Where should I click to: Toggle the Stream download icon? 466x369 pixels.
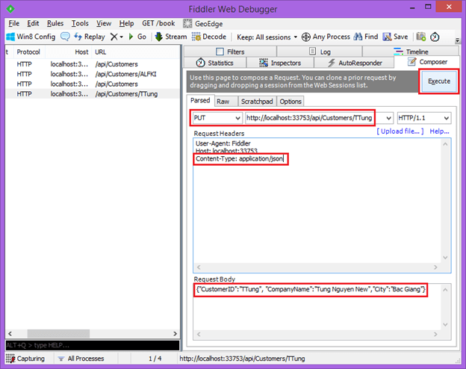pyautogui.click(x=159, y=37)
